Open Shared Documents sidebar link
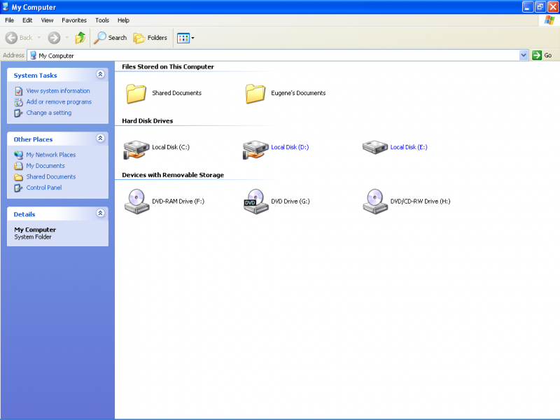This screenshot has width=560, height=420. [x=50, y=176]
